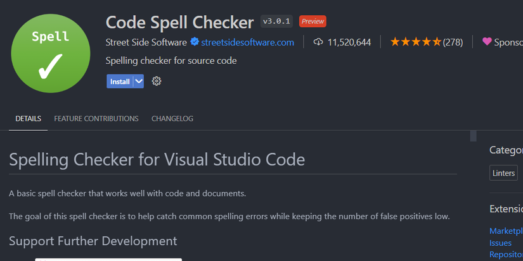Click the details pane vertical scrollbar
Viewport: 523px width, 261px height.
coord(473,137)
